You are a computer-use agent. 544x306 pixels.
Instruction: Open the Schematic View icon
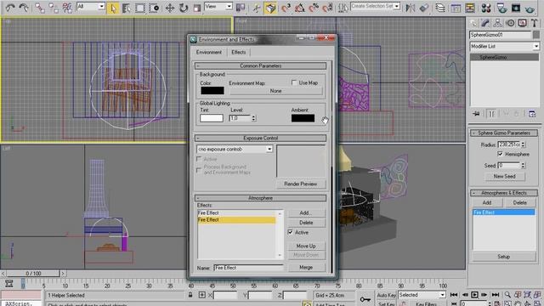[470, 8]
